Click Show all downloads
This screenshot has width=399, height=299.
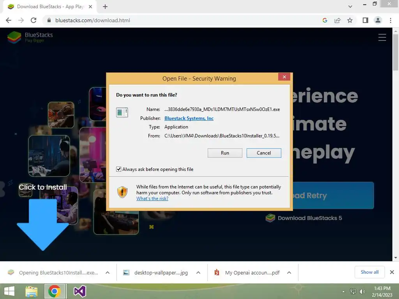tap(369, 272)
